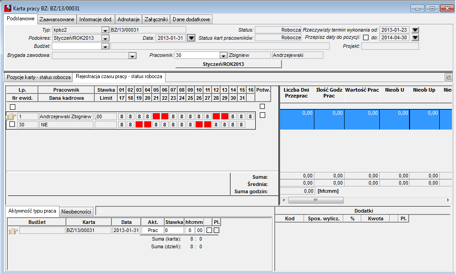This screenshot has width=456, height=274.
Task: Click the minutes field 00 in activity row
Action: pyautogui.click(x=199, y=230)
